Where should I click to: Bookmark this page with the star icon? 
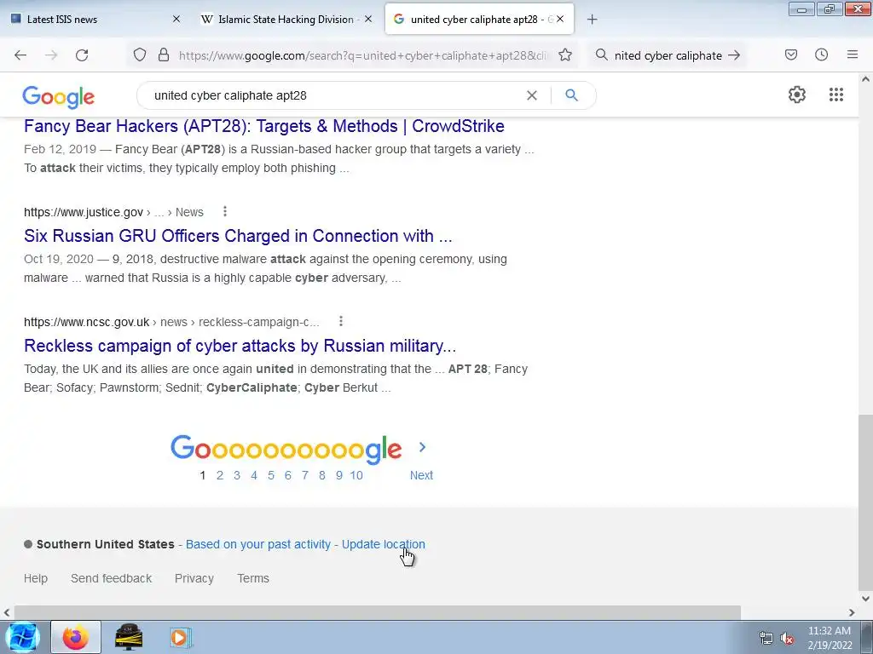click(x=565, y=54)
